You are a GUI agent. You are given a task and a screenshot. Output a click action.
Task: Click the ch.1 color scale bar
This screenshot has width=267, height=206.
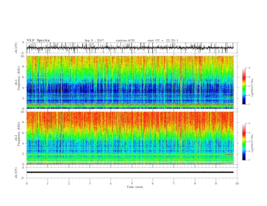click(244, 86)
